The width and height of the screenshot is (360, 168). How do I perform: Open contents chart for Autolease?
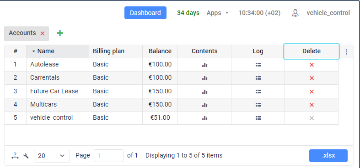(x=204, y=65)
